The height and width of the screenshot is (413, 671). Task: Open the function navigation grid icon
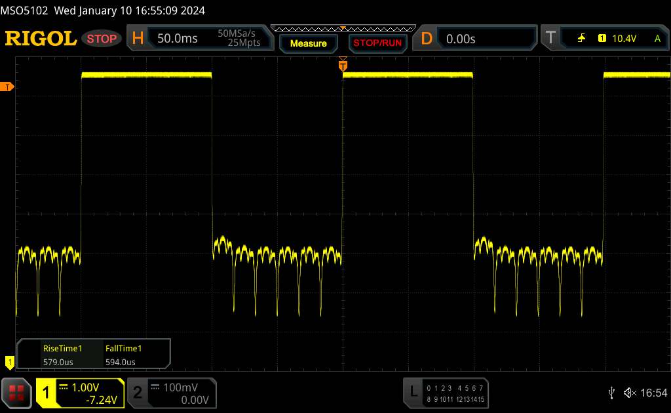click(x=17, y=392)
